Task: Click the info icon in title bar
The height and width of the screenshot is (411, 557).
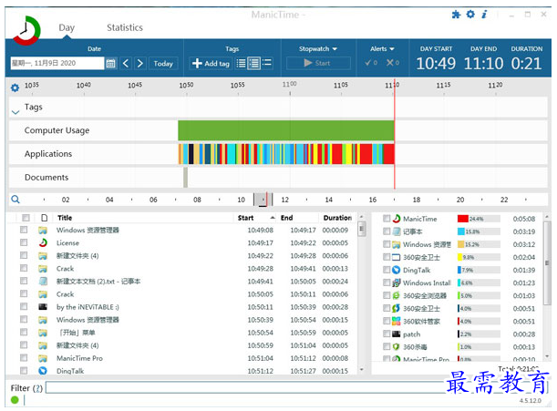Action: [x=484, y=15]
